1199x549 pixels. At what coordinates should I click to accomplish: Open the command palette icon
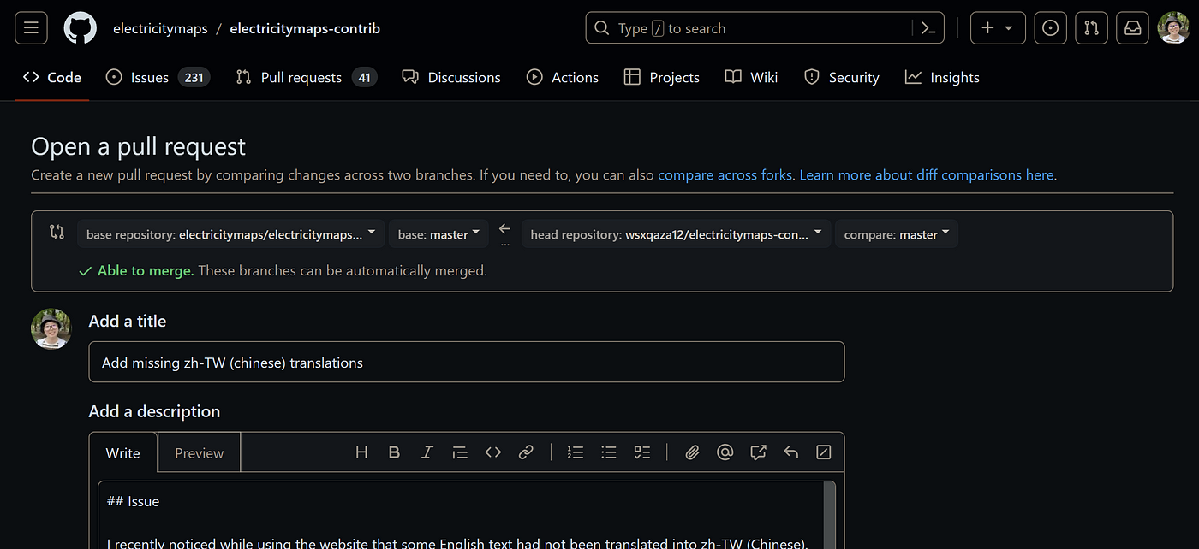click(928, 28)
